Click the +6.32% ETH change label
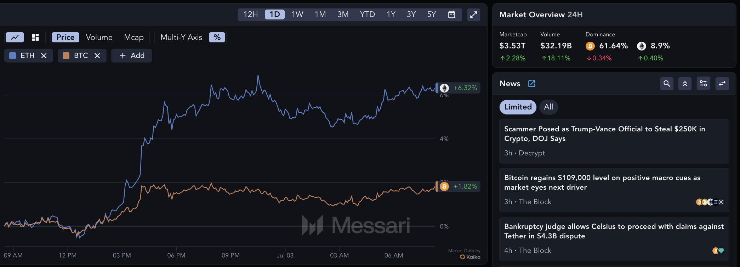Viewport: 740px width, 267px height. pos(465,88)
